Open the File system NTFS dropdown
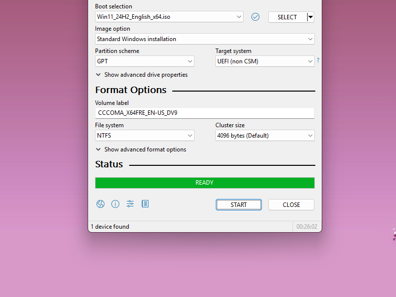This screenshot has height=297, width=396. click(145, 136)
